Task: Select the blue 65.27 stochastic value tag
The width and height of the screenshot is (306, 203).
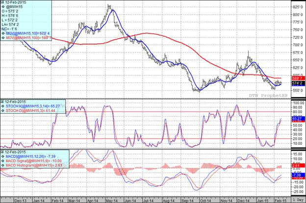Action: pyautogui.click(x=298, y=118)
